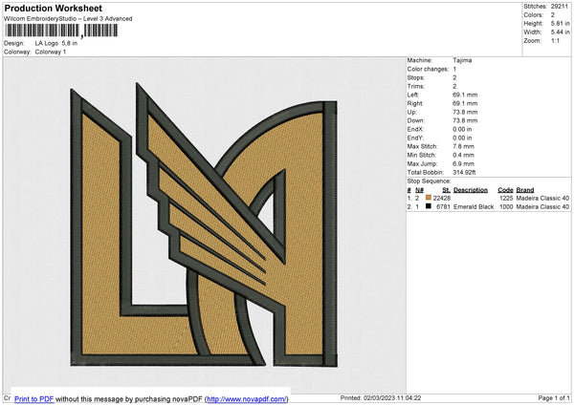Select 'Wilcom EmbroideryStudio – Level 3 Advanced' text
The image size is (574, 405).
(68, 19)
